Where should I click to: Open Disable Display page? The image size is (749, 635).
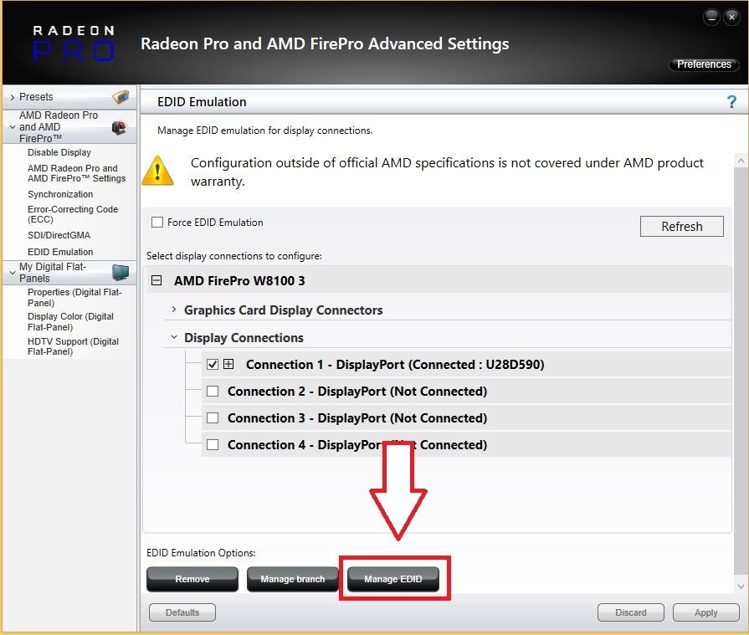click(x=59, y=152)
